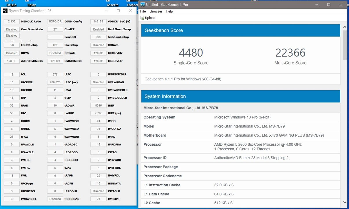The height and width of the screenshot is (209, 349).
Task: Close the Ryzen Timing Checker window
Action: pos(130,11)
